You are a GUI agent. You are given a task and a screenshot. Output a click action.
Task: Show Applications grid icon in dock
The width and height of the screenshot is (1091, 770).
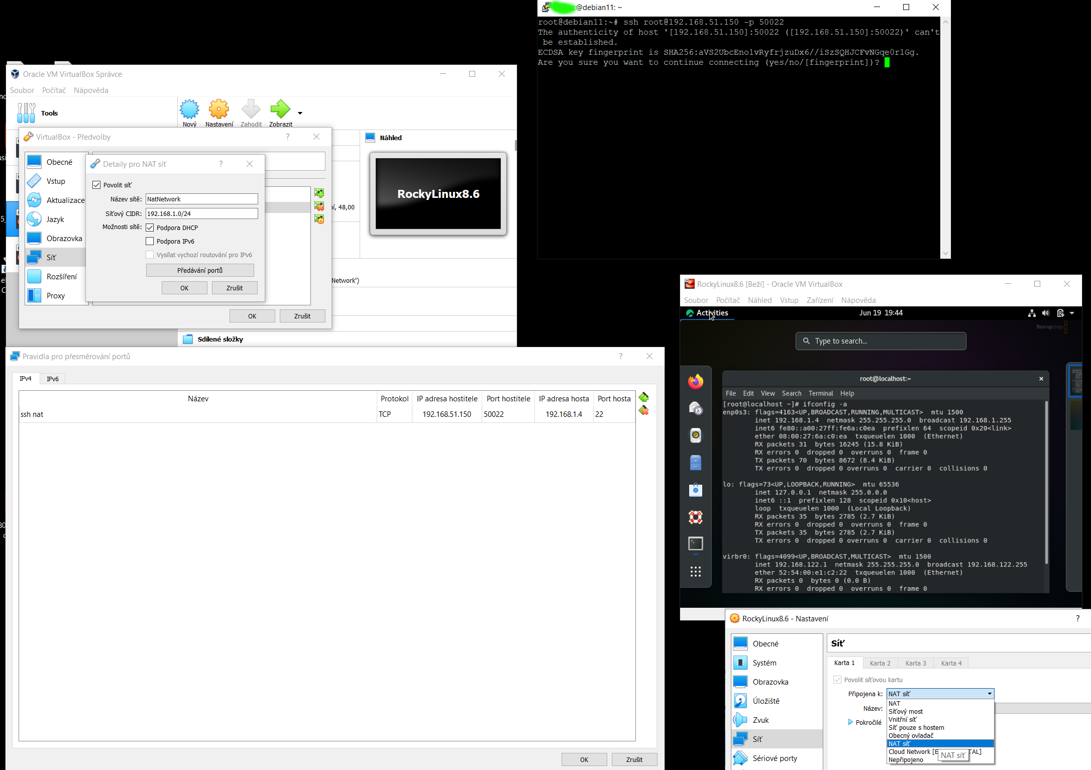pyautogui.click(x=696, y=572)
